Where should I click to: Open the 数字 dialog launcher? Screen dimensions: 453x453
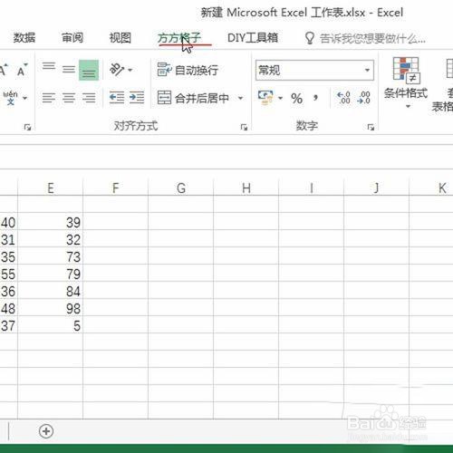coord(371,127)
